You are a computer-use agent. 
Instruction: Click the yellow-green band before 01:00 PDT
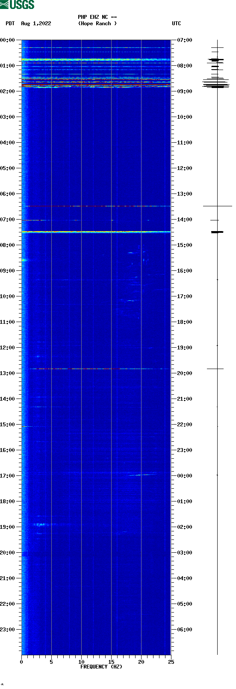pos(96,60)
